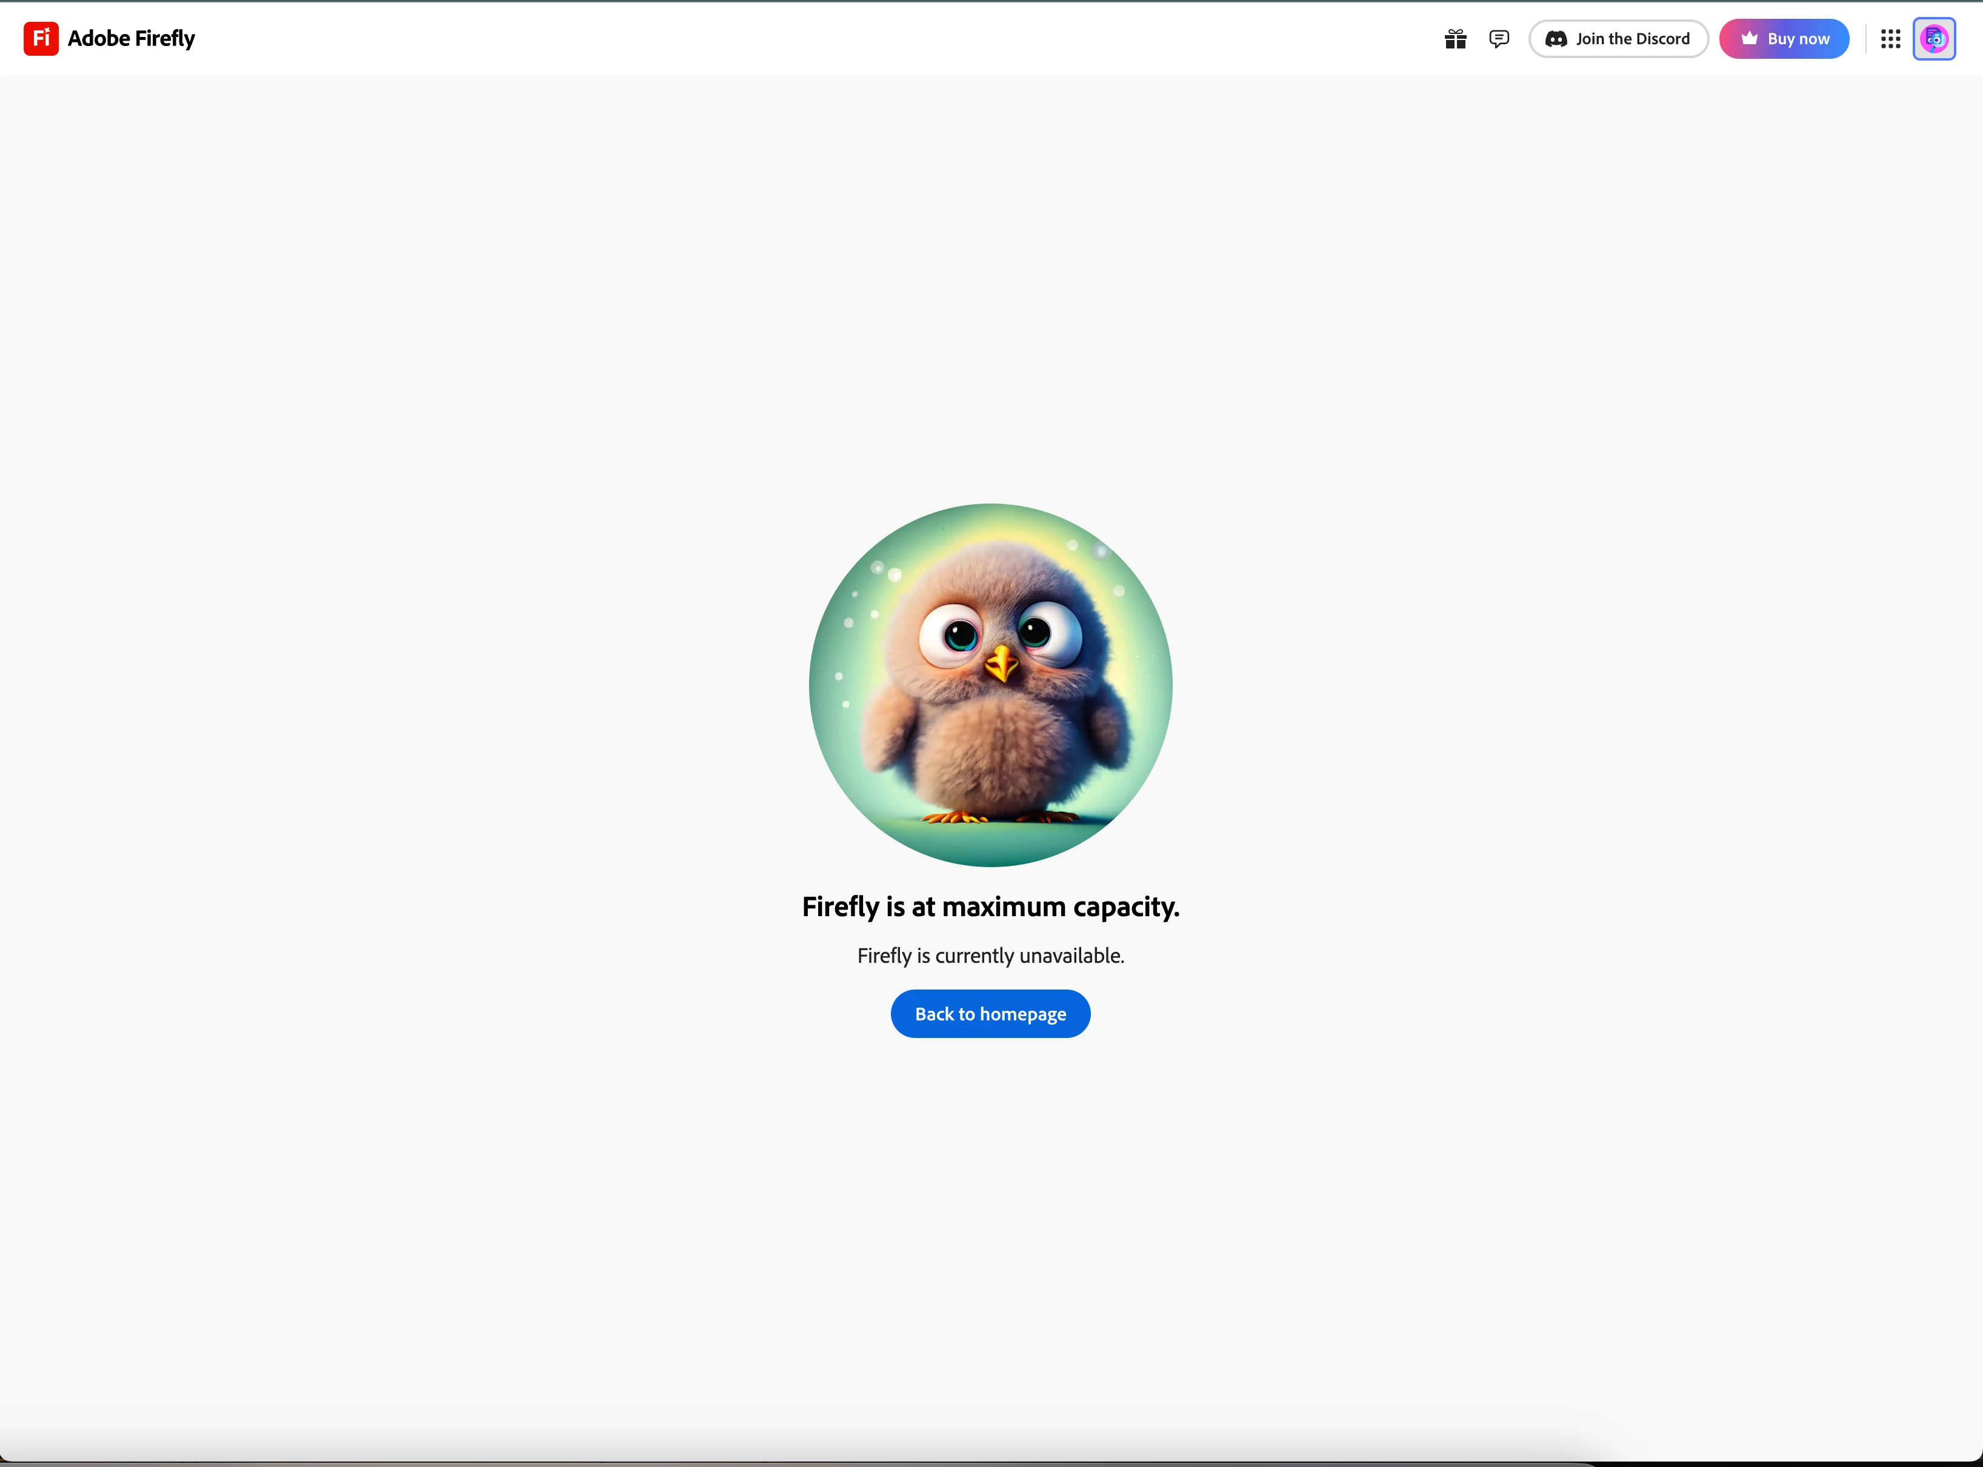The height and width of the screenshot is (1467, 1983).
Task: Click the vertical divider beside app switcher
Action: 1866,39
